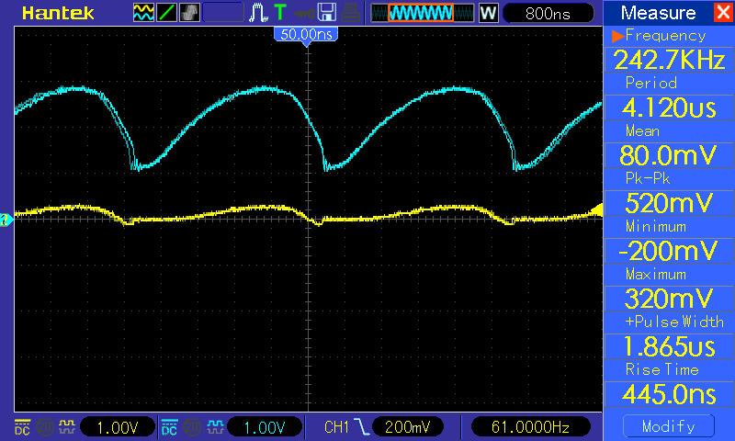Click the 520mV peak-to-peak value
The image size is (735, 441).
670,203
